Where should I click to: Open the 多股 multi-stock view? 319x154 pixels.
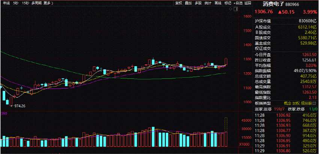[198, 3]
